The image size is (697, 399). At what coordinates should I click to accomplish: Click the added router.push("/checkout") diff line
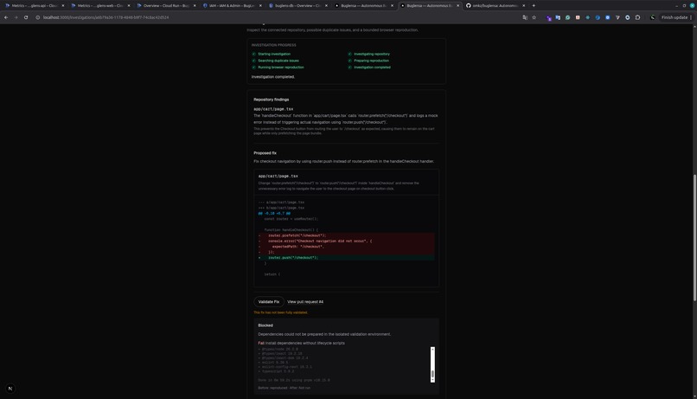tap(346, 258)
